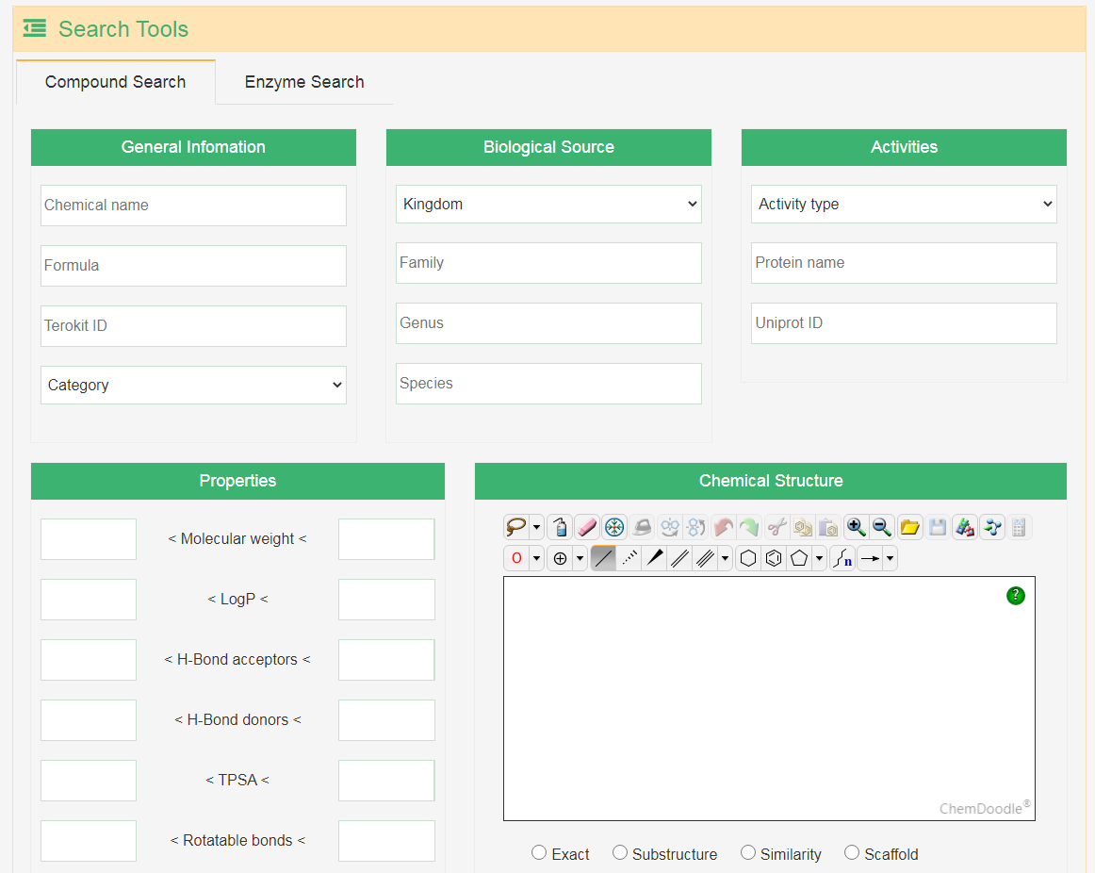Click the Search Tools header title
Viewport: 1095px width, 873px height.
tap(123, 29)
